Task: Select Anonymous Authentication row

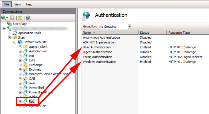Action: [145, 38]
